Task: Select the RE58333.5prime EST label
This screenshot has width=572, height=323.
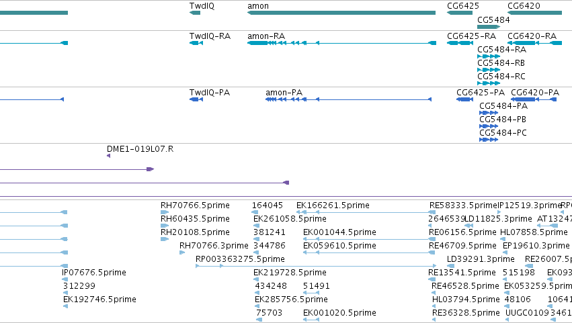Action: point(463,205)
